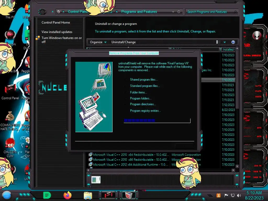Open the help icon in Programs toolbar
This screenshot has height=201, width=268.
coord(233,42)
